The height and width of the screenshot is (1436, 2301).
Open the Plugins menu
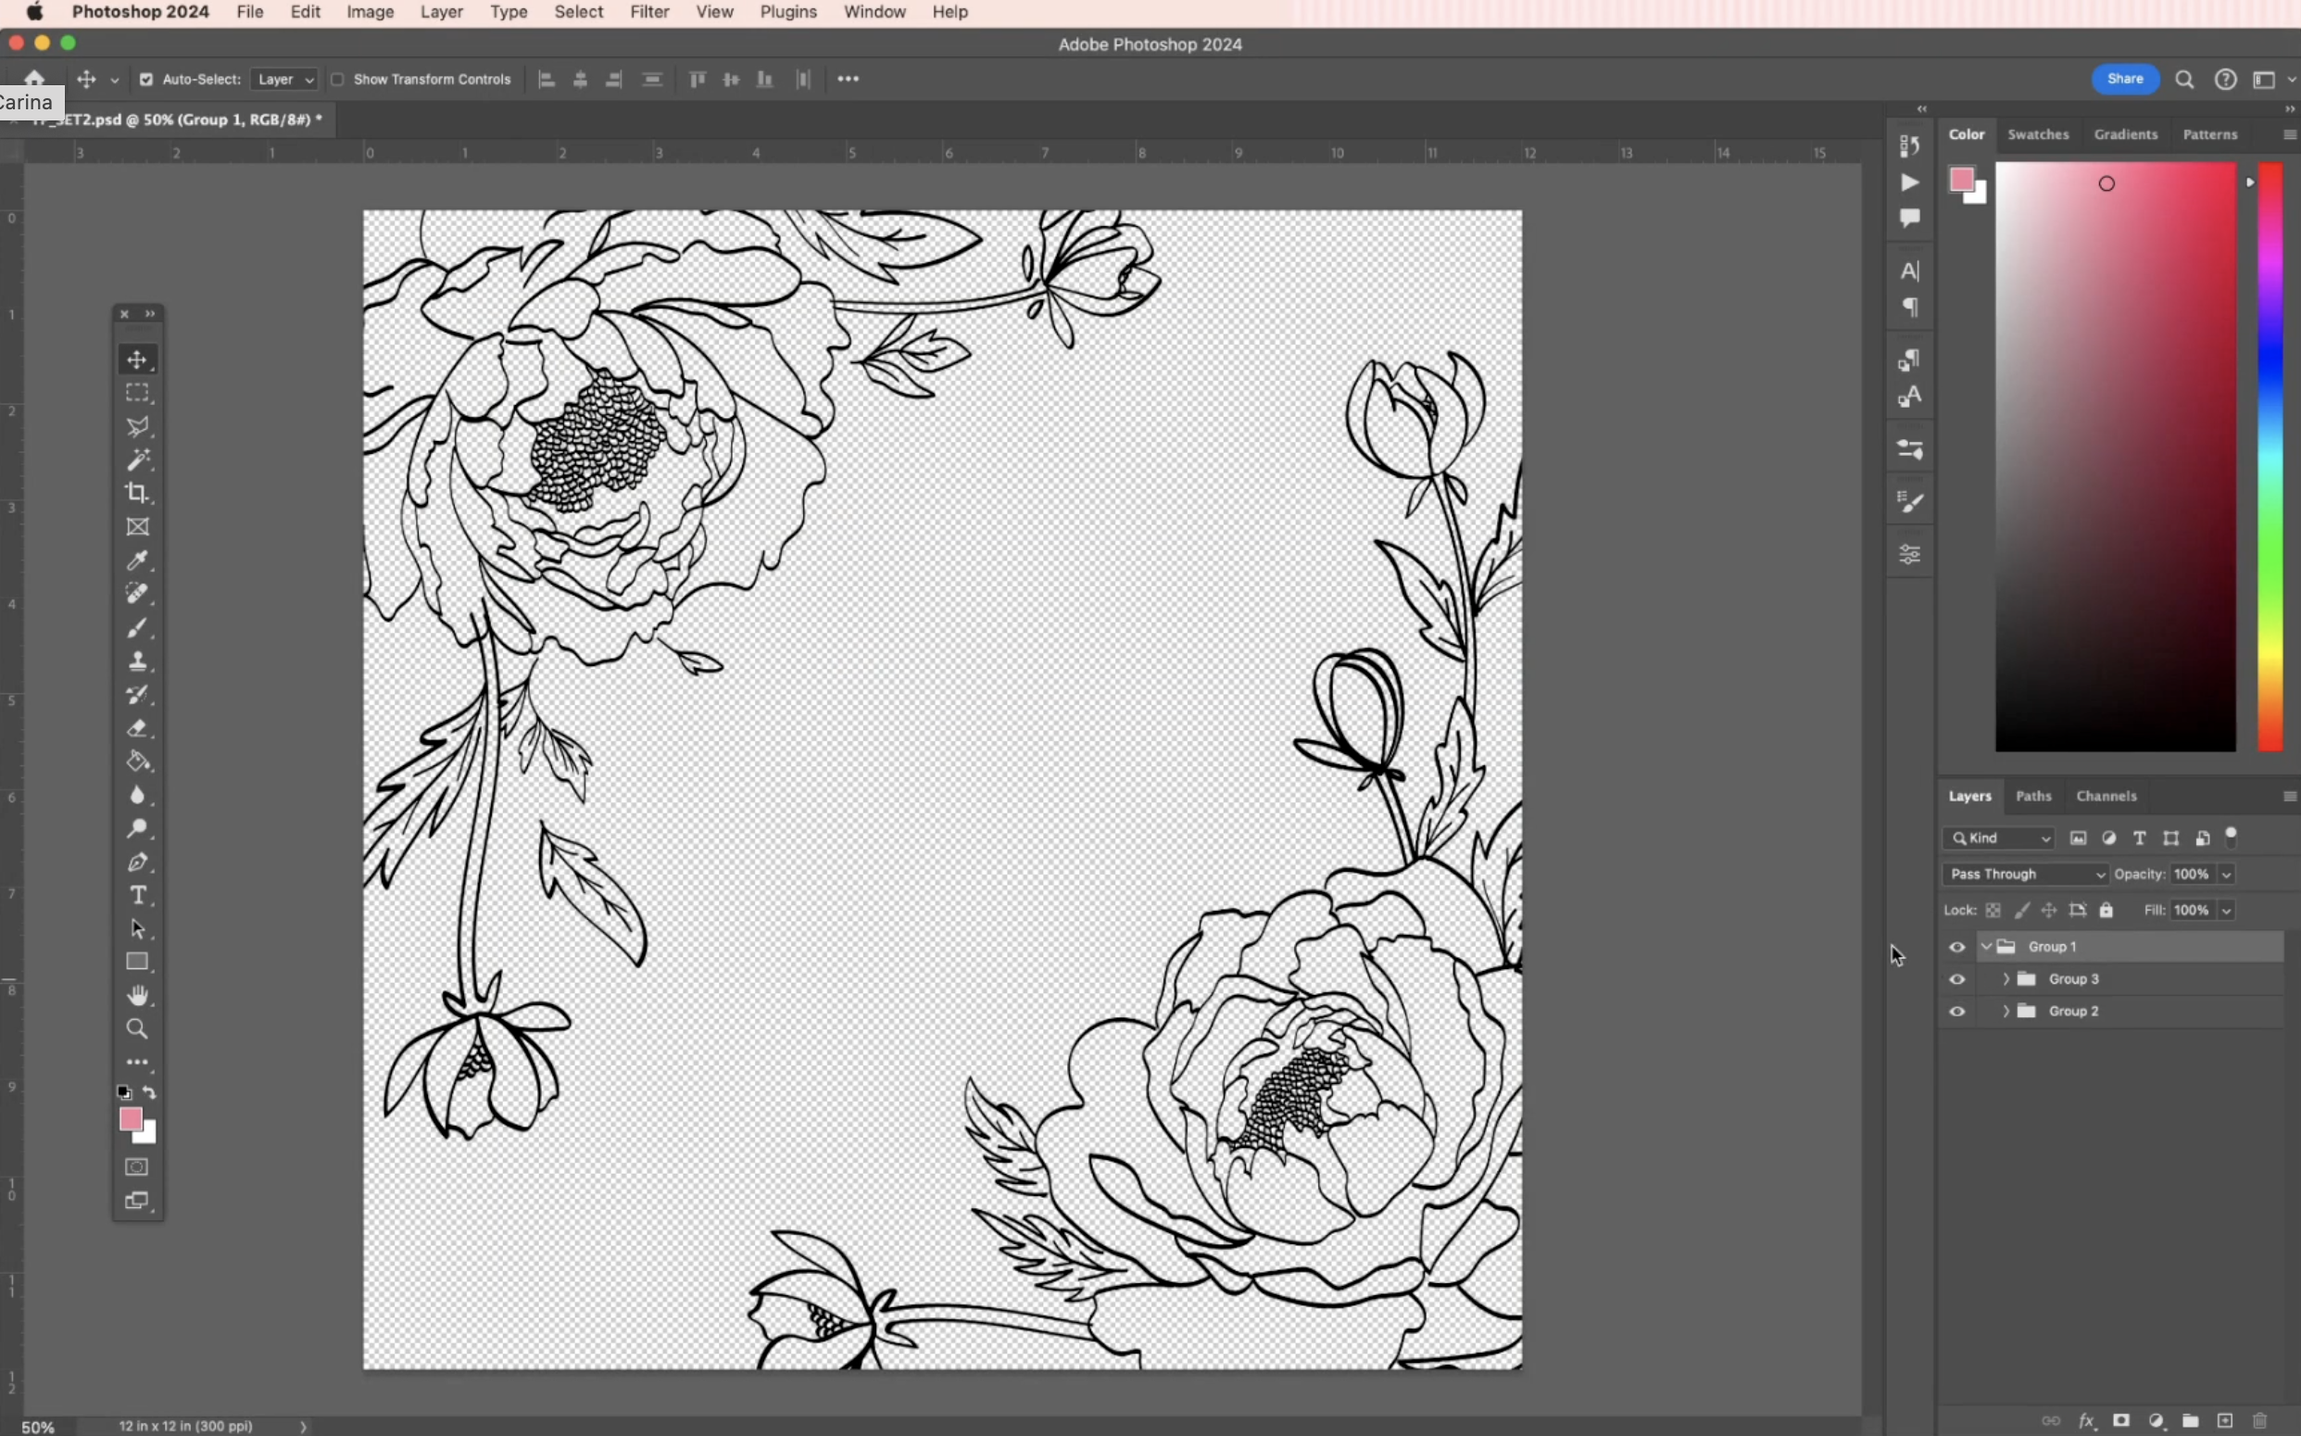tap(788, 12)
